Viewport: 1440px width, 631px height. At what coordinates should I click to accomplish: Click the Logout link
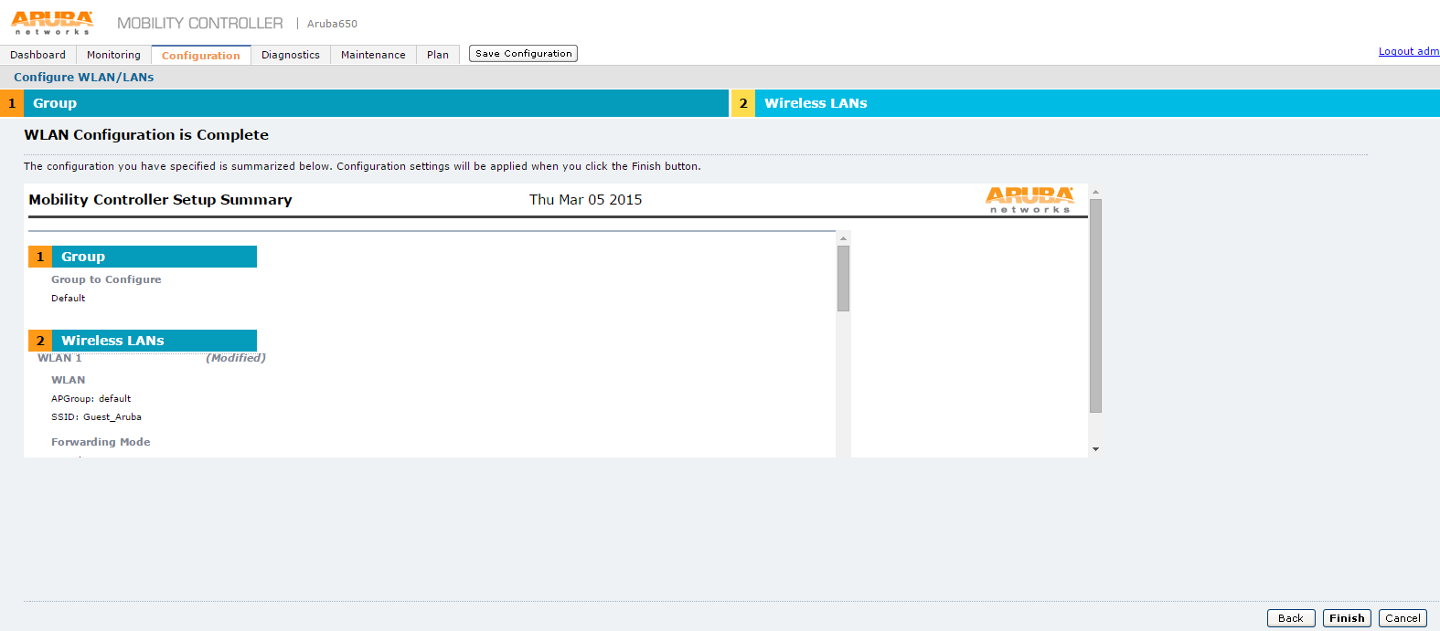click(1409, 51)
